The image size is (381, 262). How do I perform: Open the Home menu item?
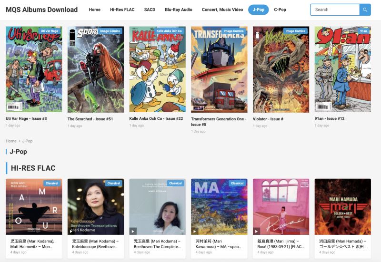tap(94, 10)
